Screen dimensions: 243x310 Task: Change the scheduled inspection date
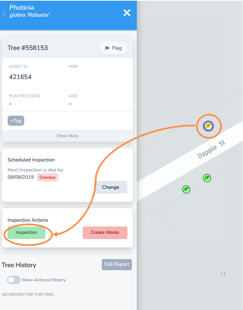pyautogui.click(x=111, y=187)
